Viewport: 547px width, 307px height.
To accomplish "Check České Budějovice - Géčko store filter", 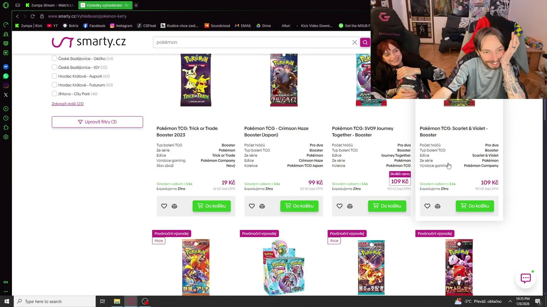I will [x=54, y=58].
